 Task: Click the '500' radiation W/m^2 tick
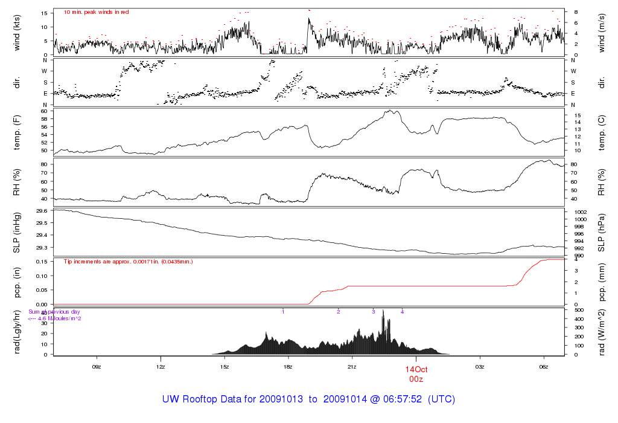pos(579,310)
